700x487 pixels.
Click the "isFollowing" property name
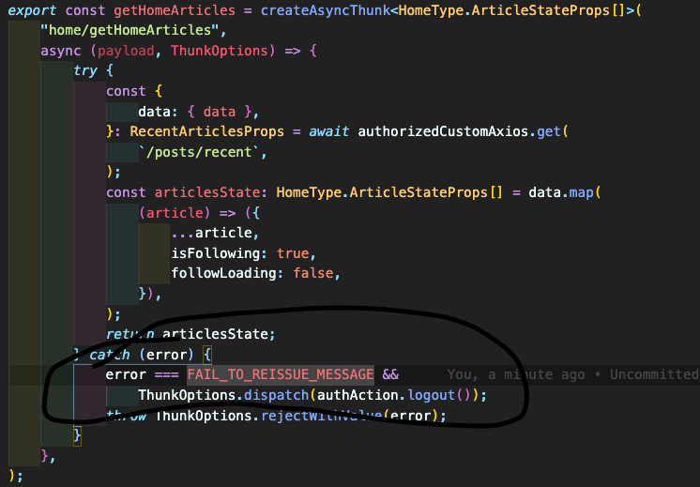216,253
